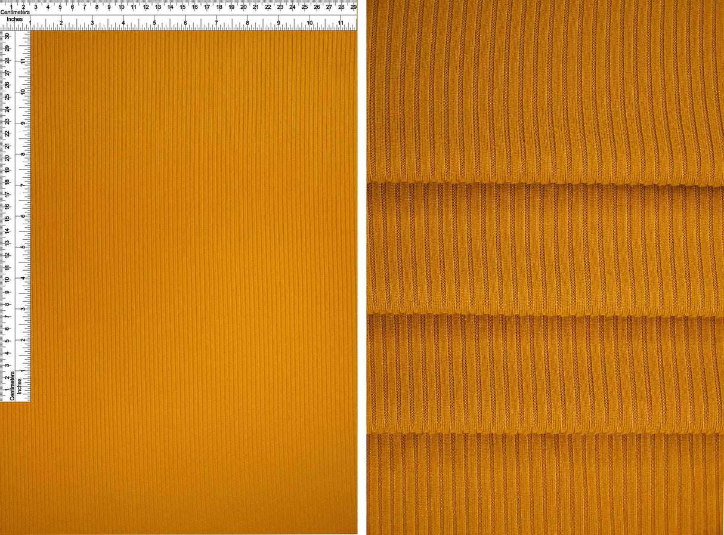Screen dimensions: 724x535
Task: Click the Centimeters label on the vertical ruler
Action: 12,386
